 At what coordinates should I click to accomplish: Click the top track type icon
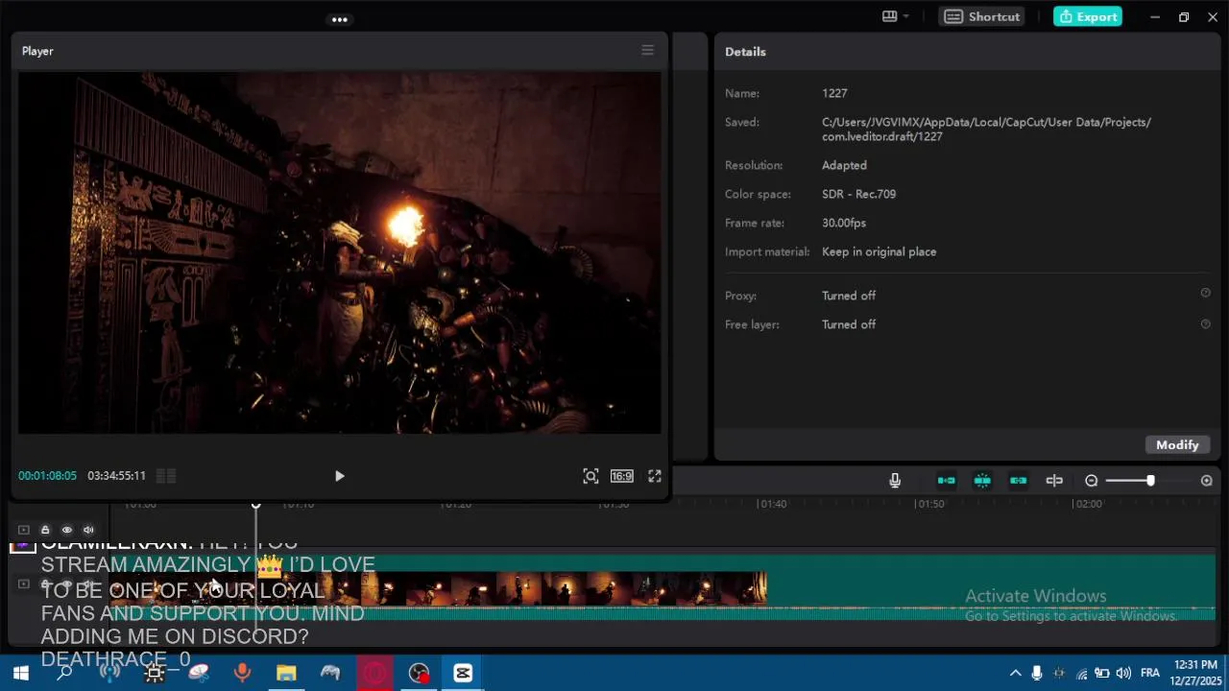pos(24,530)
